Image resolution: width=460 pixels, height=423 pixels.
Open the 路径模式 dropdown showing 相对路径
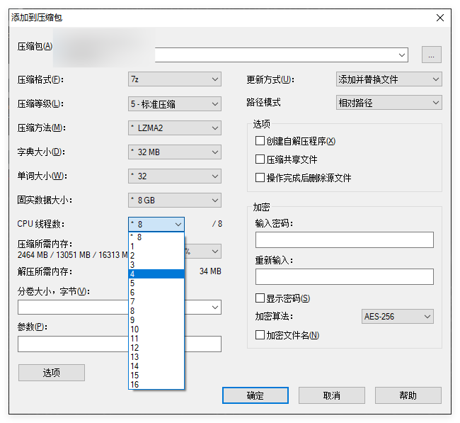click(389, 103)
